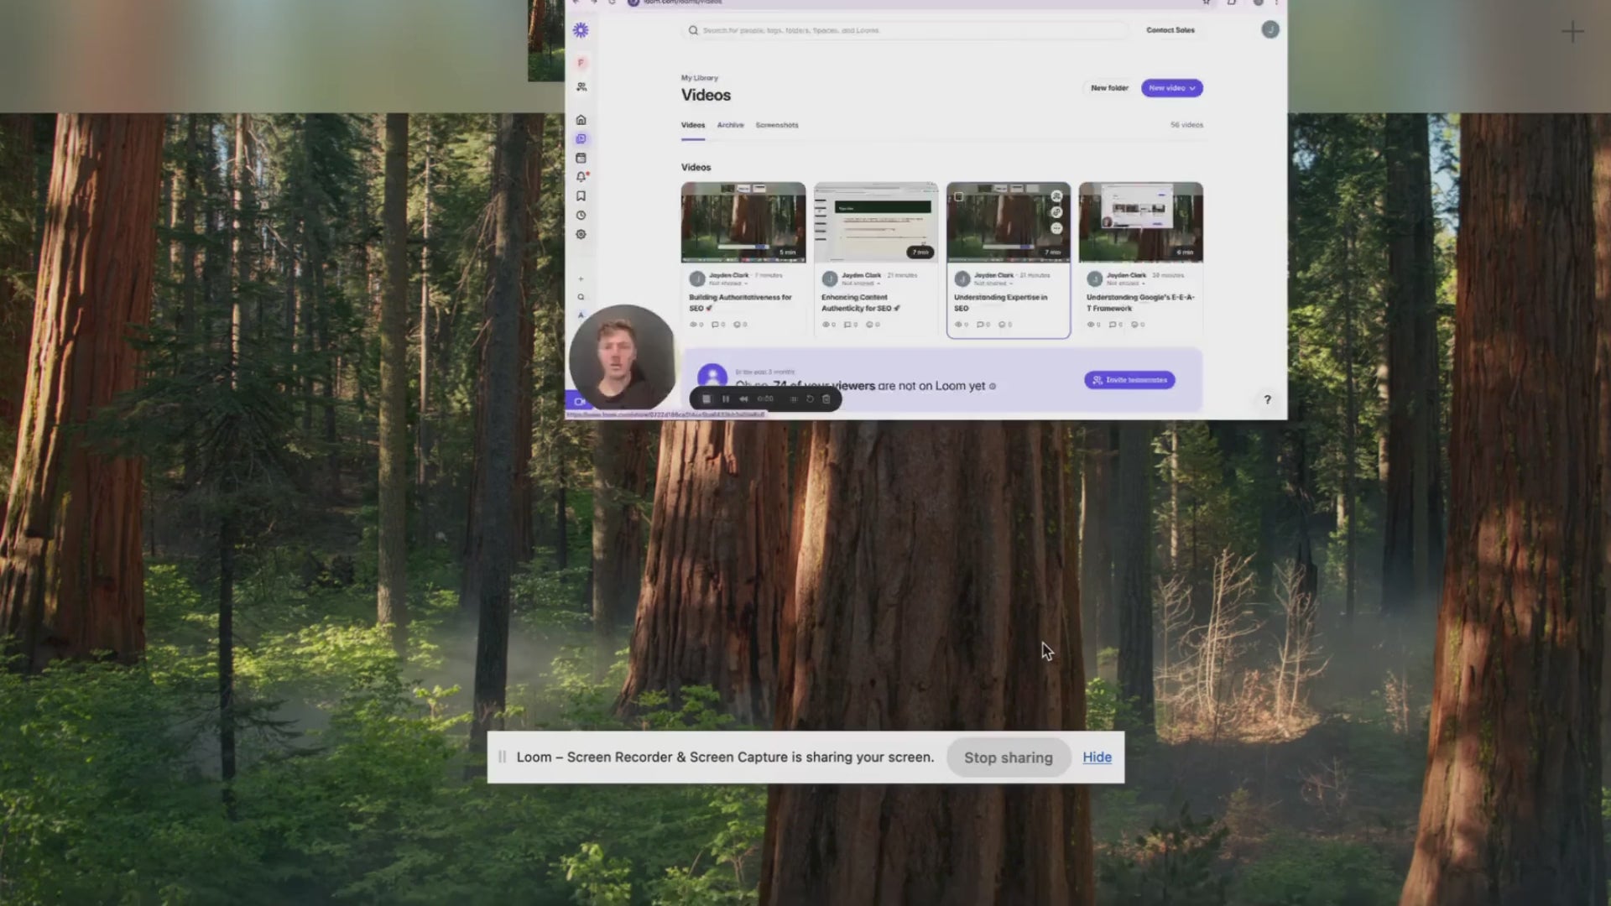1611x906 pixels.
Task: Open notifications bell in sidebar
Action: [581, 177]
